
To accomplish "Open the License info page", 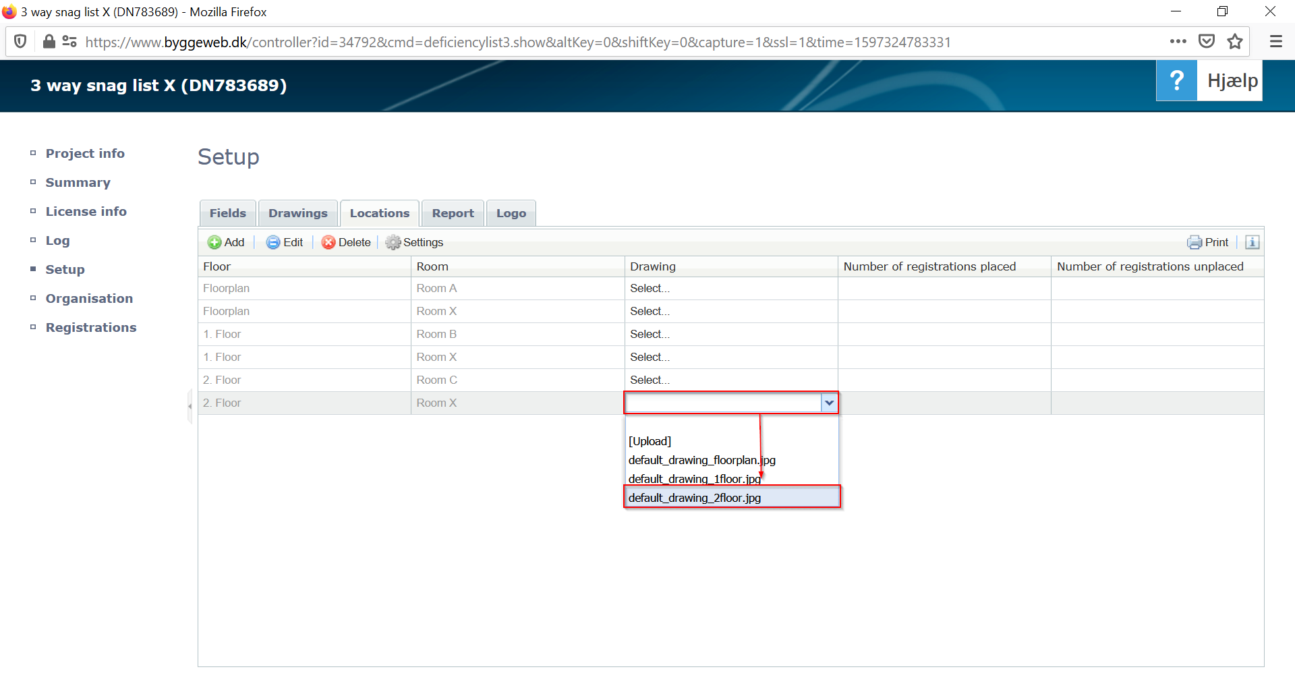I will point(86,211).
